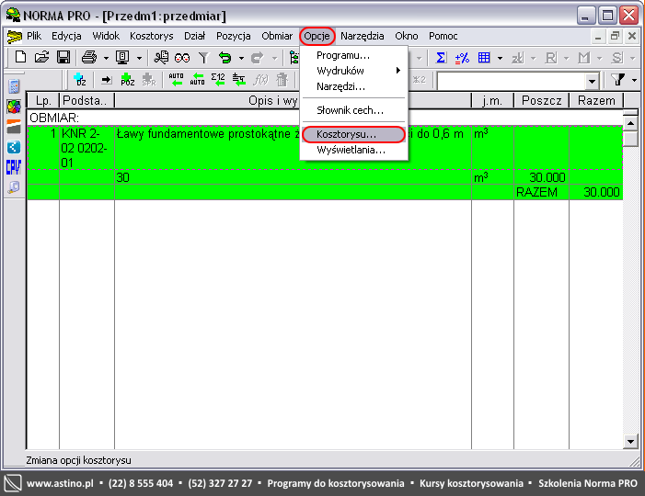Open the Plik menu
The height and width of the screenshot is (496, 645).
click(x=34, y=36)
